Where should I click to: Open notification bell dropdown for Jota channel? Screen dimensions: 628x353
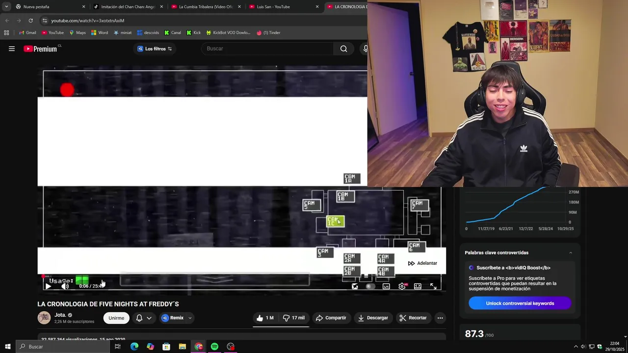(x=144, y=318)
